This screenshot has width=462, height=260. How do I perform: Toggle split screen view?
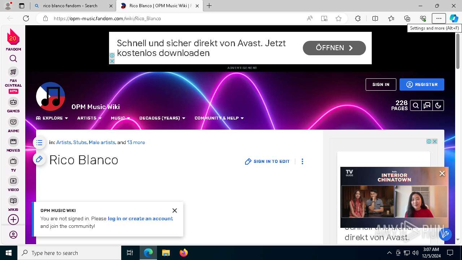[x=375, y=18]
